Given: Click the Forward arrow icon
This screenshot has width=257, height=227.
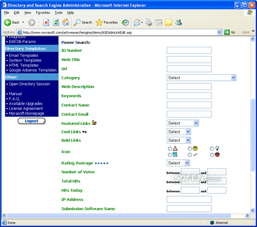Looking at the screenshot, I should (x=31, y=22).
